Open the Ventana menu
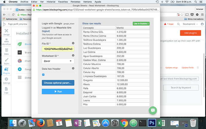Image resolution: width=206 pixels, height=129 pixels. point(87,2)
